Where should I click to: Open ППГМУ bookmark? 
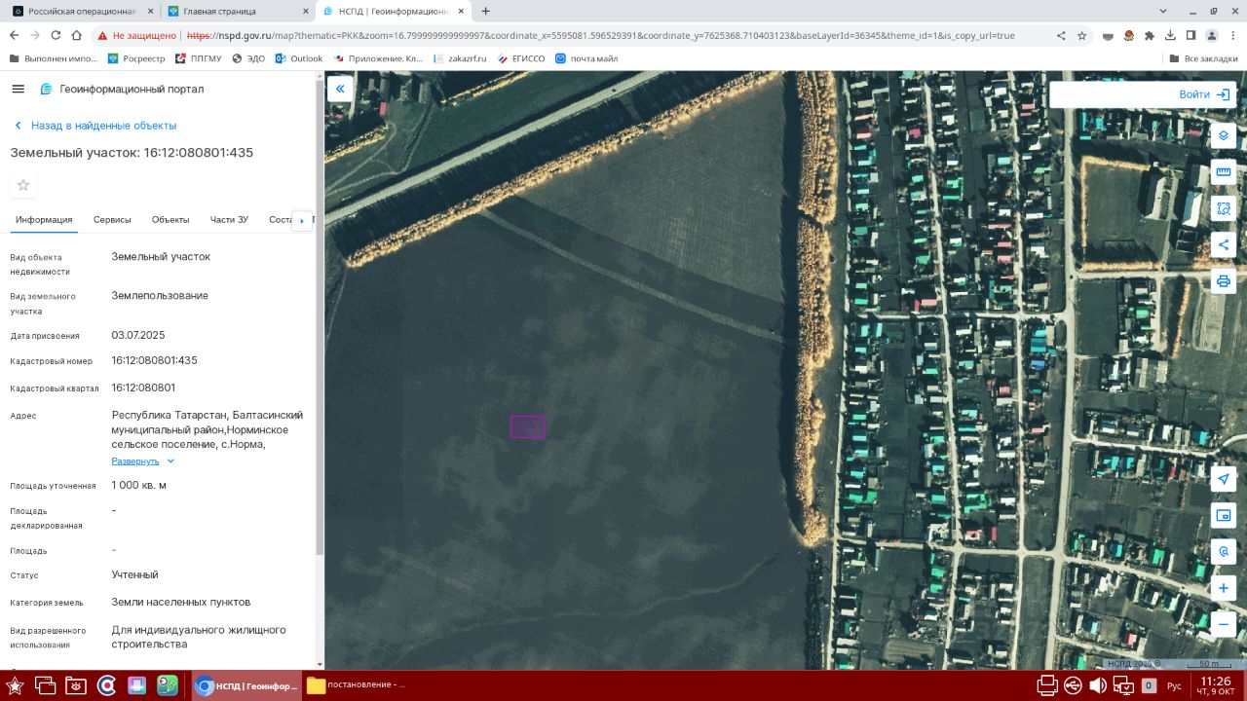point(199,58)
